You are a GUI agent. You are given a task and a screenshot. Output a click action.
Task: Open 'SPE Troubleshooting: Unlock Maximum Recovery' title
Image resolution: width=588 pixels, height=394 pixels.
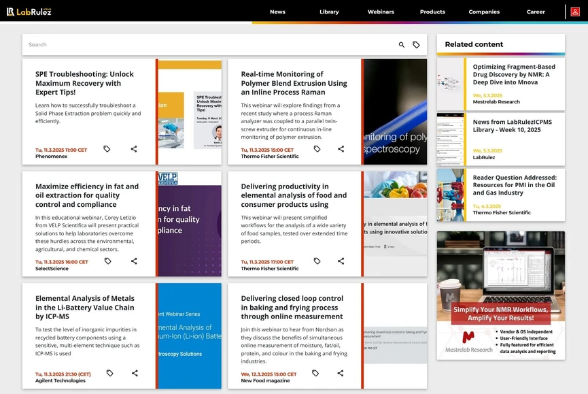tap(84, 83)
